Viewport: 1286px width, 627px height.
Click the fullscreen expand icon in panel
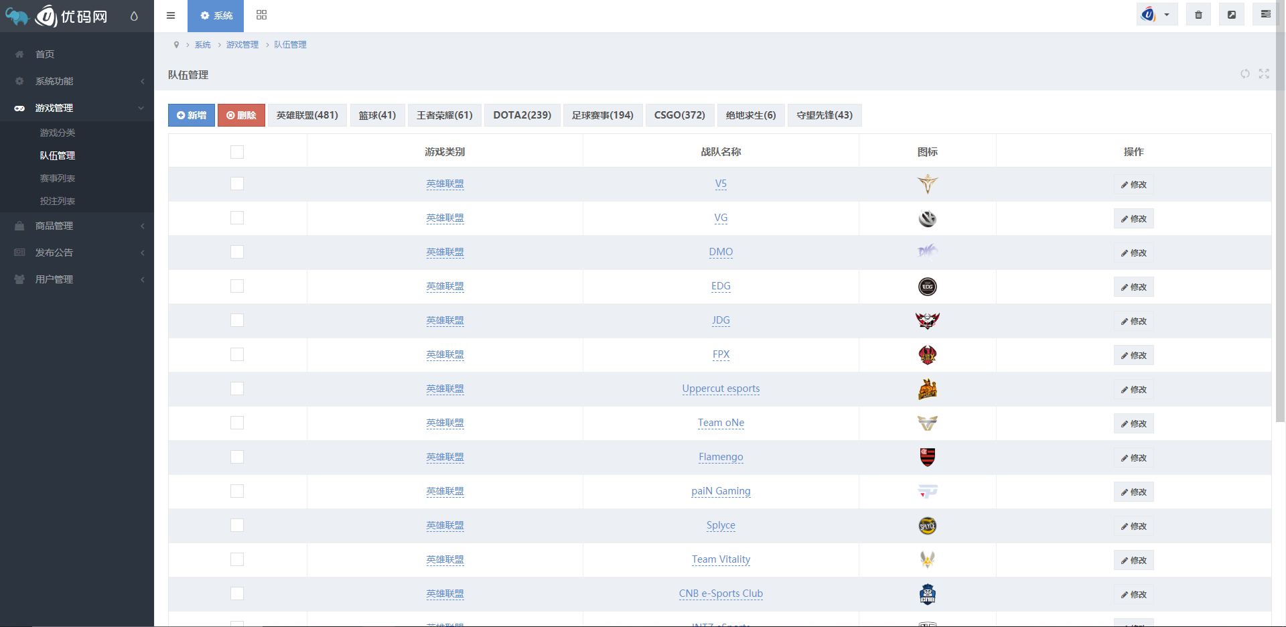(x=1264, y=74)
